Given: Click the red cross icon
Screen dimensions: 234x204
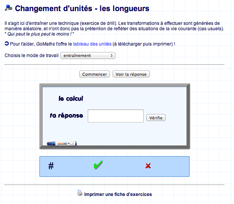Looking at the screenshot, I should pyautogui.click(x=148, y=166).
